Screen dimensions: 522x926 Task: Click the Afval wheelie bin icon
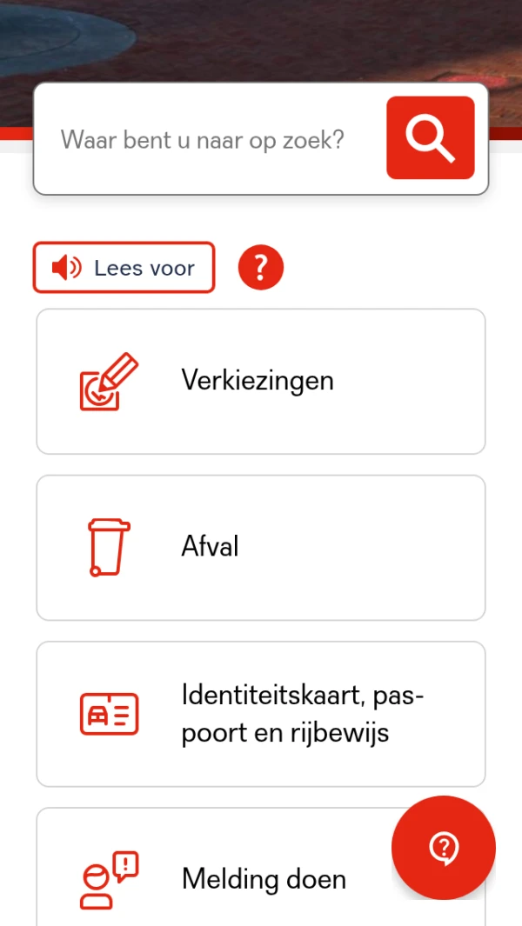pos(109,547)
